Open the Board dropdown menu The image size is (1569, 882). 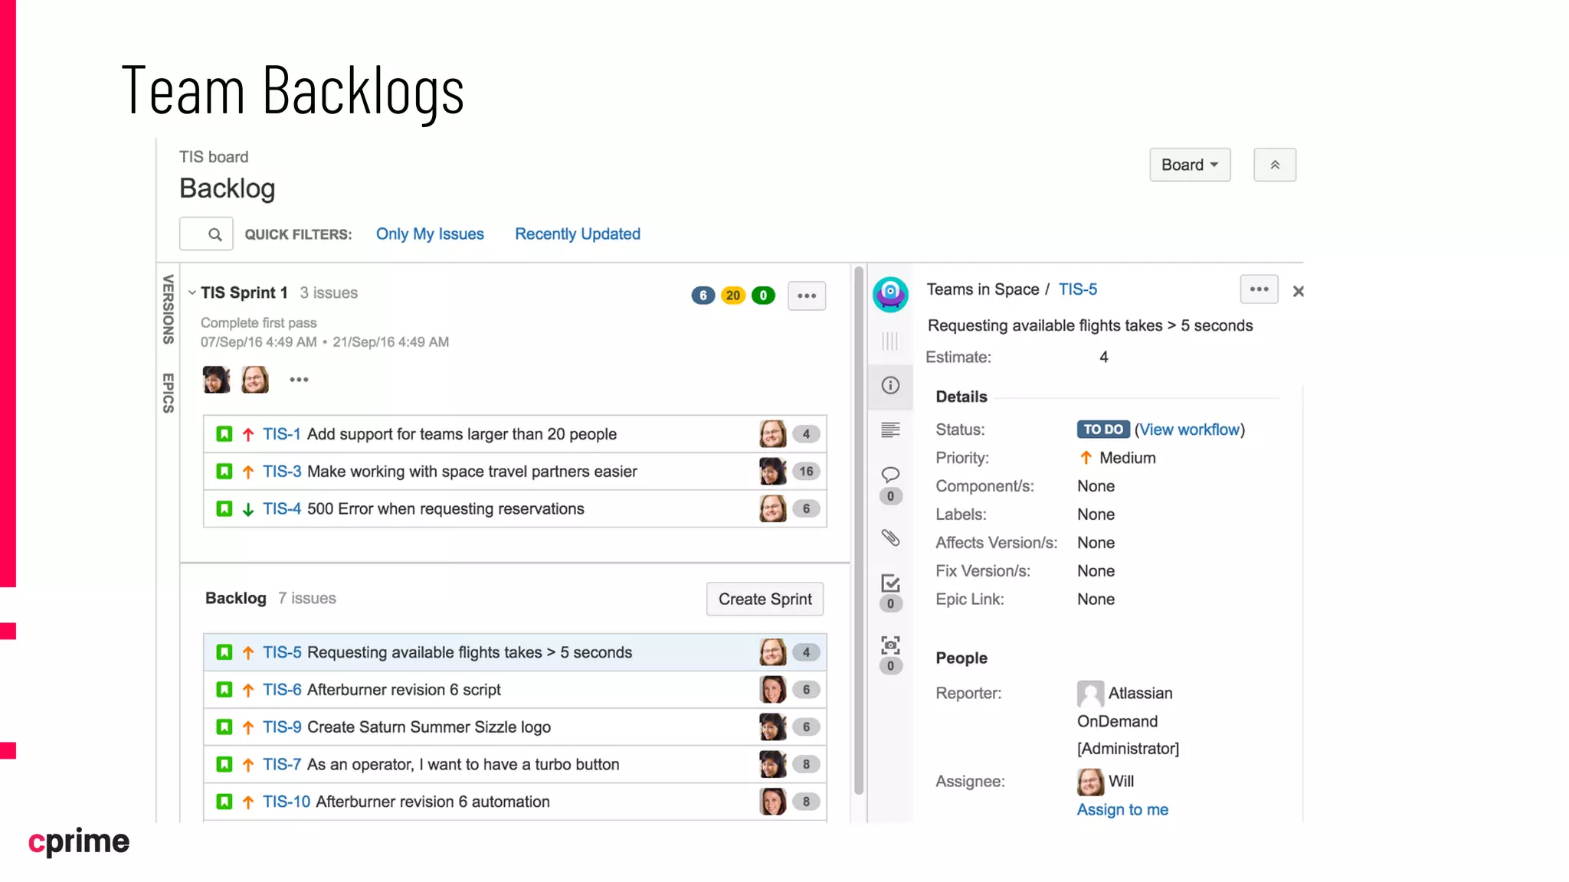(x=1189, y=165)
